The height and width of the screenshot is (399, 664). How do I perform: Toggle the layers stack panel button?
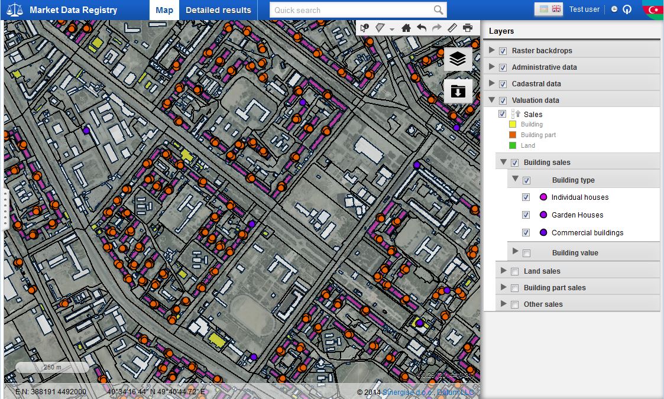(x=458, y=59)
